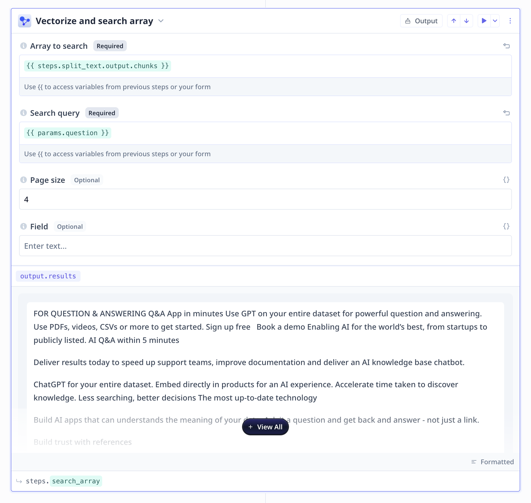The width and height of the screenshot is (531, 503).
Task: Show info tooltip for Field
Action: pyautogui.click(x=24, y=226)
